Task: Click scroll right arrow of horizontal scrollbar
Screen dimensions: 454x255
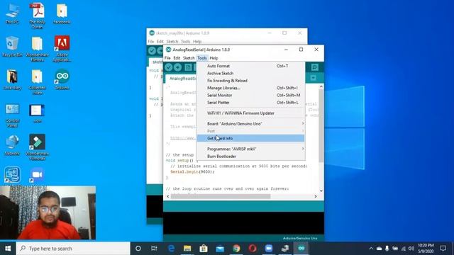Action: pyautogui.click(x=316, y=196)
